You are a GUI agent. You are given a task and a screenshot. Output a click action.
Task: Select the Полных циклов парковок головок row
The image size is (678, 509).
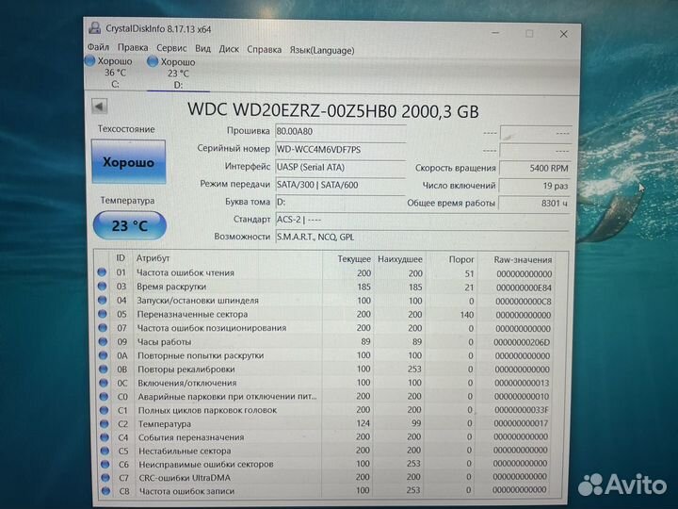tap(325, 410)
